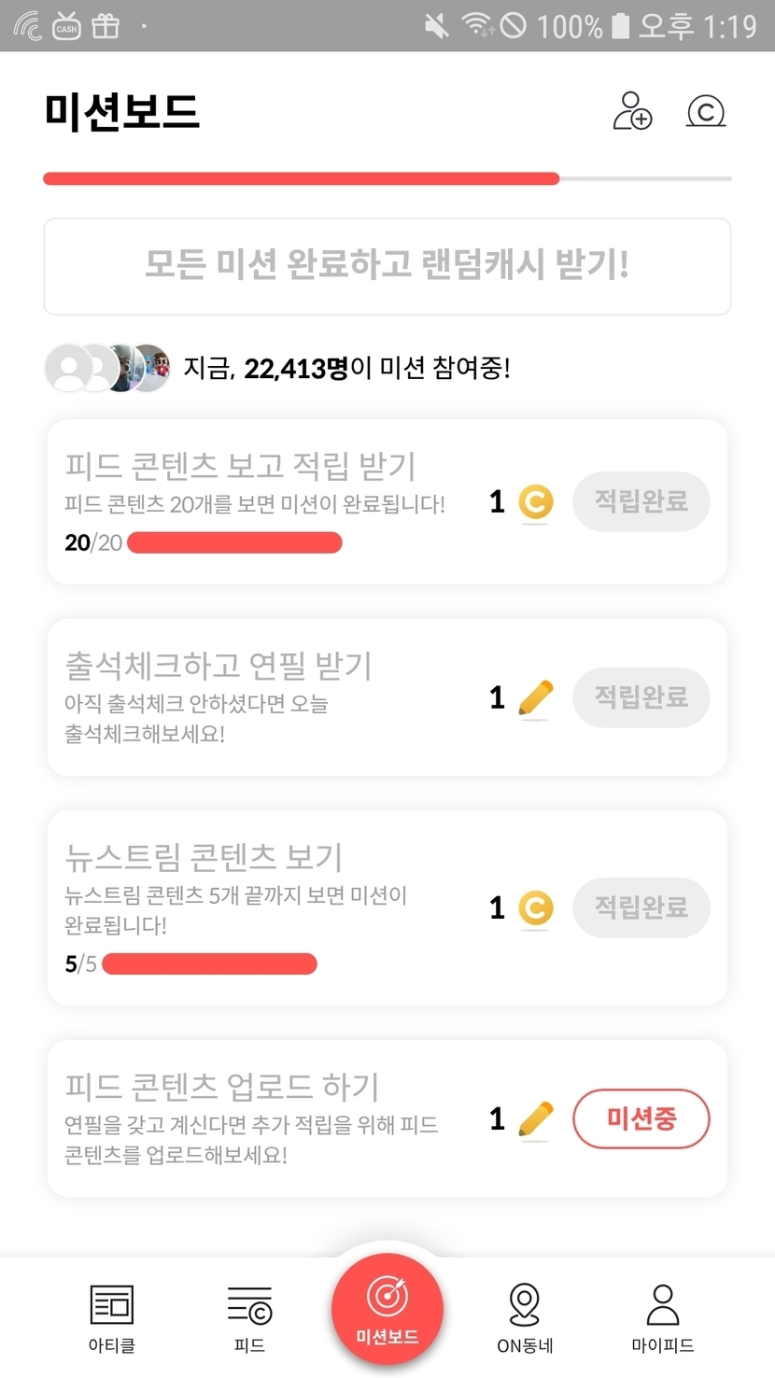Tap the overall mission progress bar
Screen dimensions: 775x1378
tap(387, 178)
